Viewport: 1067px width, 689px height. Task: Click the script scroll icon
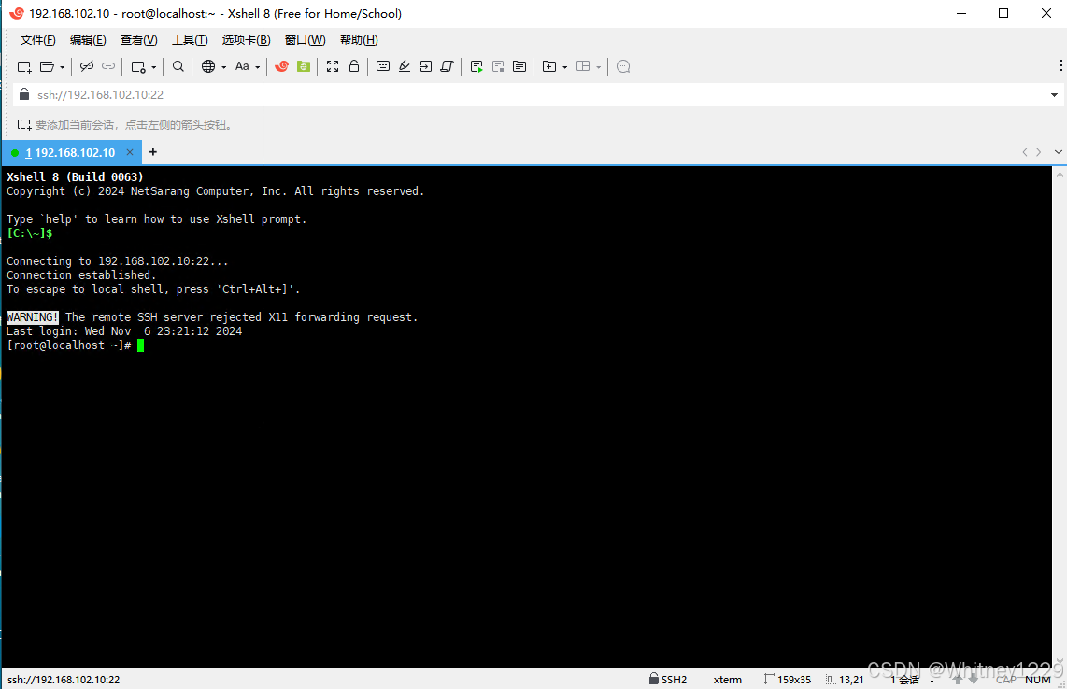pyautogui.click(x=448, y=66)
